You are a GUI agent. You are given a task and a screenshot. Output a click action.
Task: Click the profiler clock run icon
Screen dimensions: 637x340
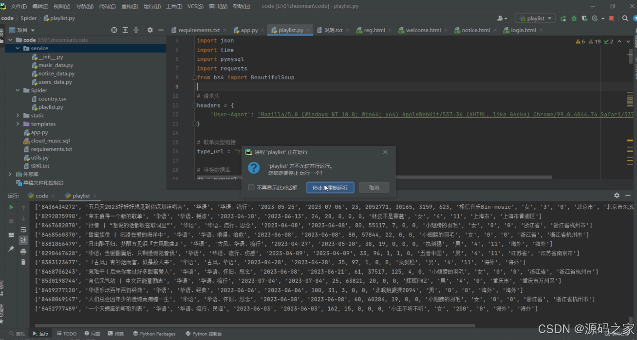[x=594, y=18]
